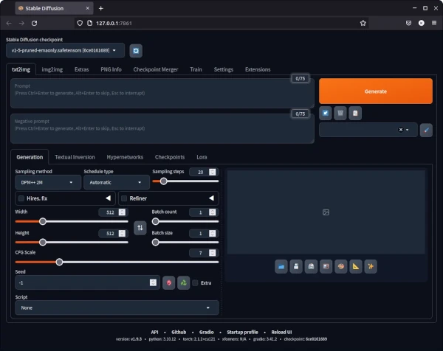Save image with the floppy disk icon
The image size is (443, 351).
(x=296, y=266)
